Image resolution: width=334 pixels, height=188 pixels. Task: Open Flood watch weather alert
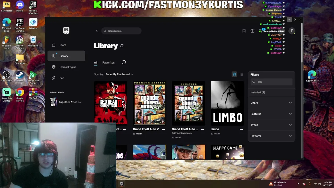point(277,184)
